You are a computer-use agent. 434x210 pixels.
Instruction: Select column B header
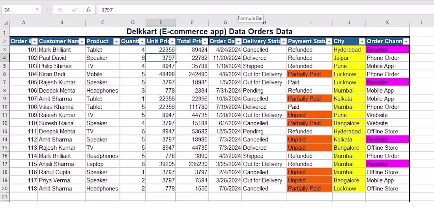(x=62, y=22)
